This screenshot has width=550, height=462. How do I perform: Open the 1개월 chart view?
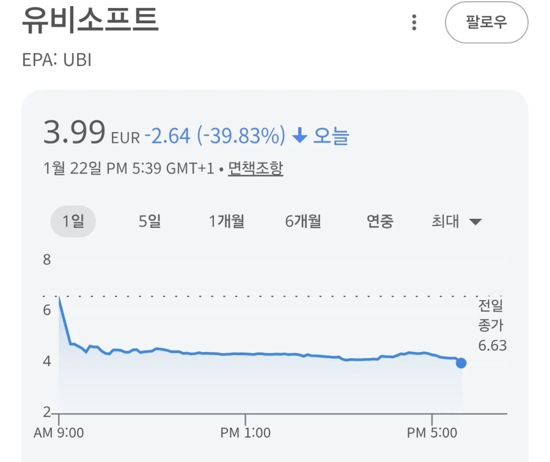coord(227,222)
